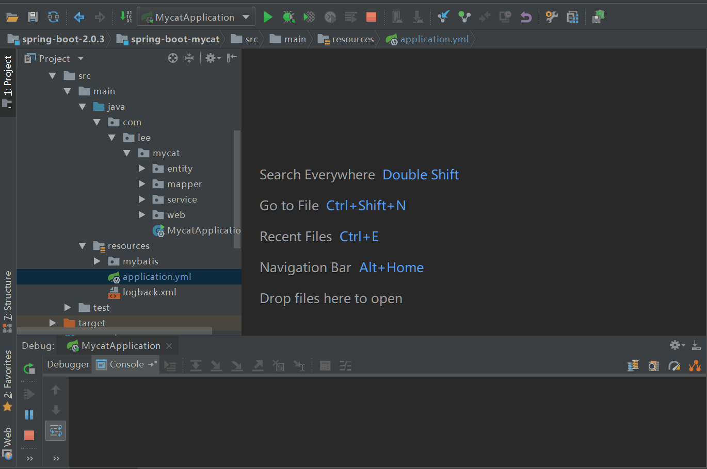Select the Console tab in the Debug panel
707x469 pixels.
(x=126, y=364)
